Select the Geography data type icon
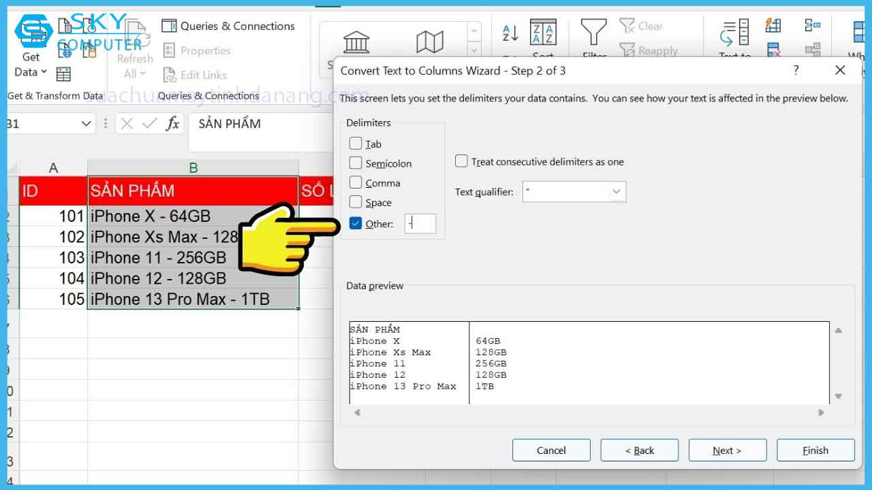872x490 pixels. 430,43
